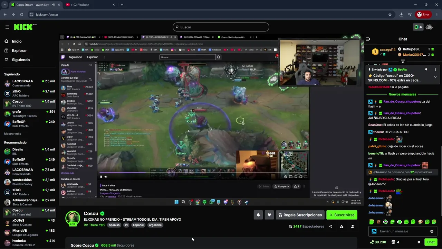Open channel points balance 39.230
Image resolution: width=442 pixels, height=249 pixels.
click(378, 242)
